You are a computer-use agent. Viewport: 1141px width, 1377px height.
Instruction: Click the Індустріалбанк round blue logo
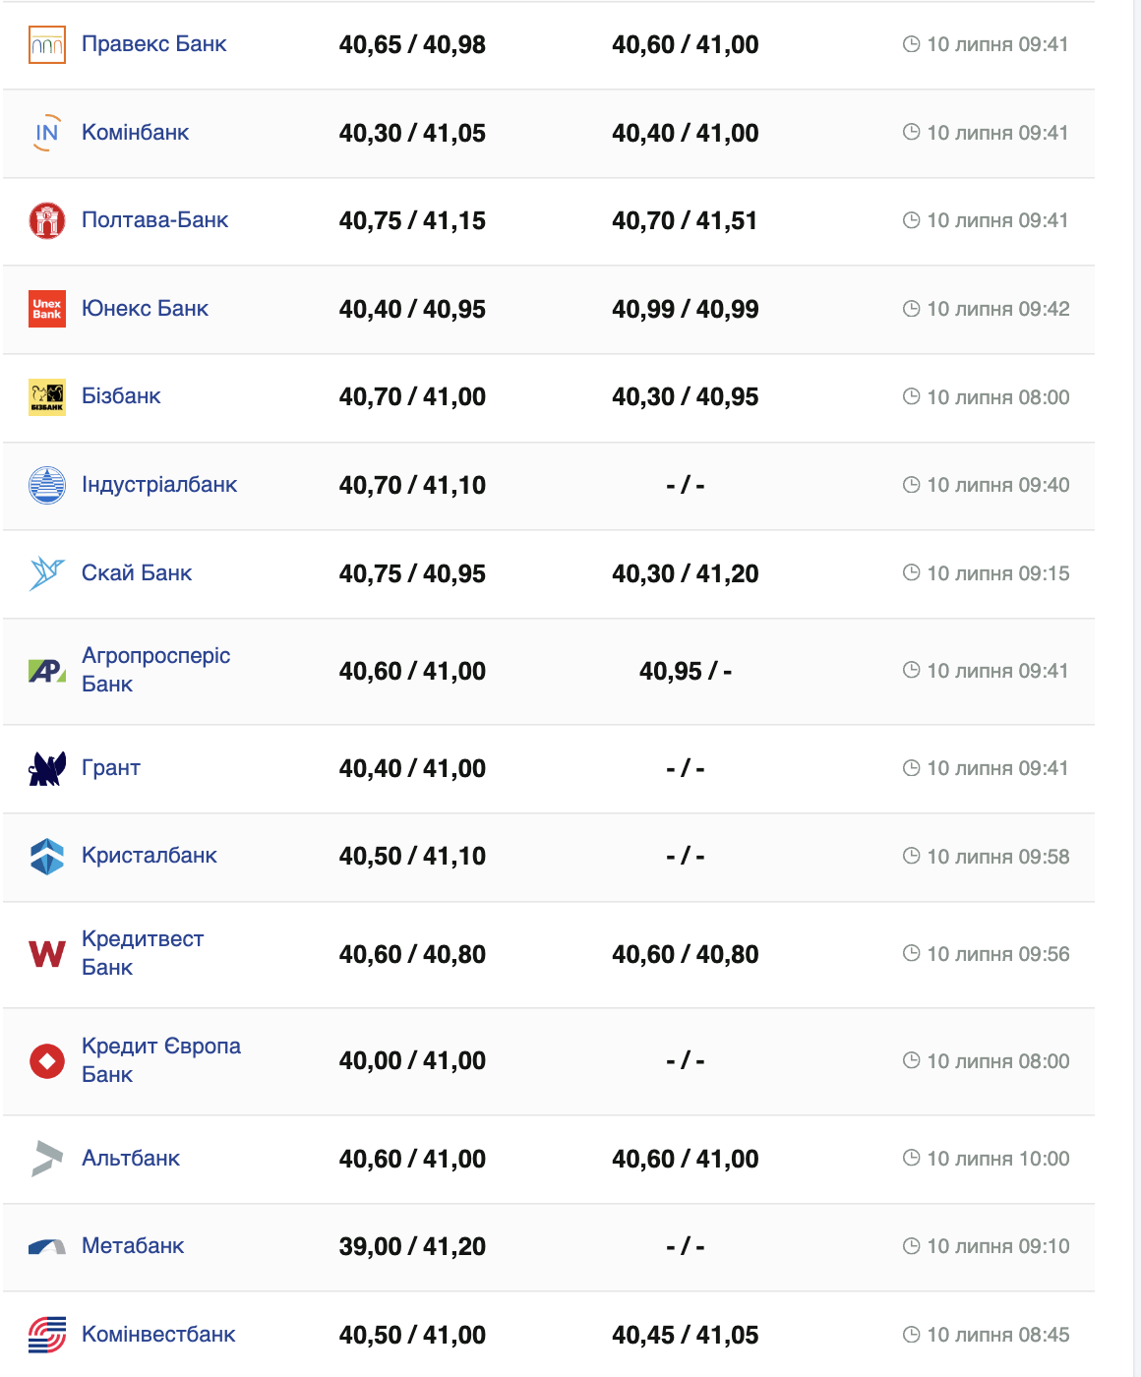coord(47,485)
